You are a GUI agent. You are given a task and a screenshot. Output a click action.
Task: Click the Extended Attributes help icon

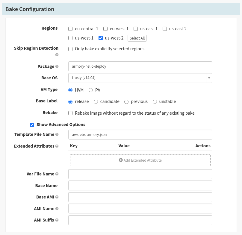pos(57,146)
